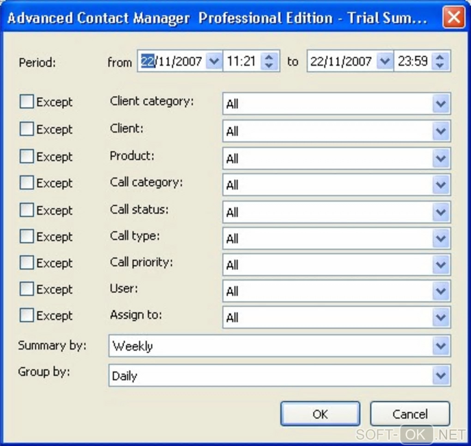Expand the Client category dropdown
471x446 pixels.
tap(441, 104)
